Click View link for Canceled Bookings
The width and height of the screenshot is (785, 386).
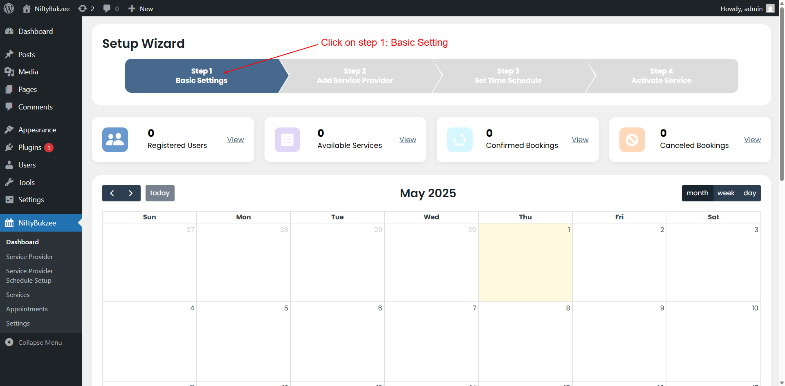752,140
